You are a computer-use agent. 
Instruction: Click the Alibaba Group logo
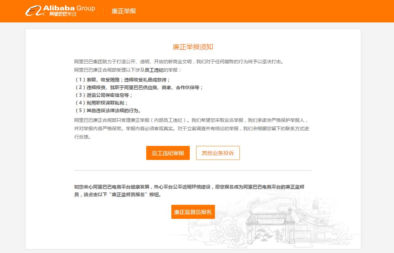(60, 11)
